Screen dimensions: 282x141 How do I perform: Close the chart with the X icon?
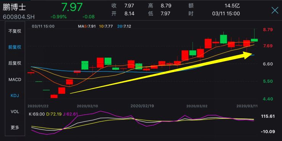tap(275, 10)
